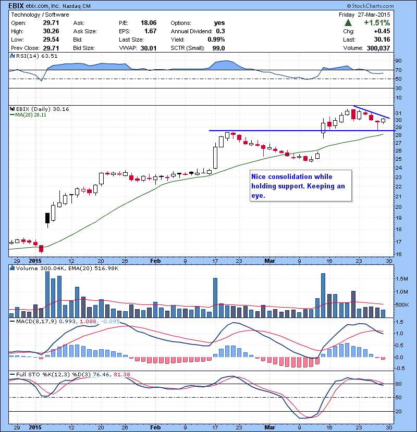Select the SCTR (Small) value 99.0
Image resolution: width=417 pixels, height=432 pixels.
(x=218, y=48)
